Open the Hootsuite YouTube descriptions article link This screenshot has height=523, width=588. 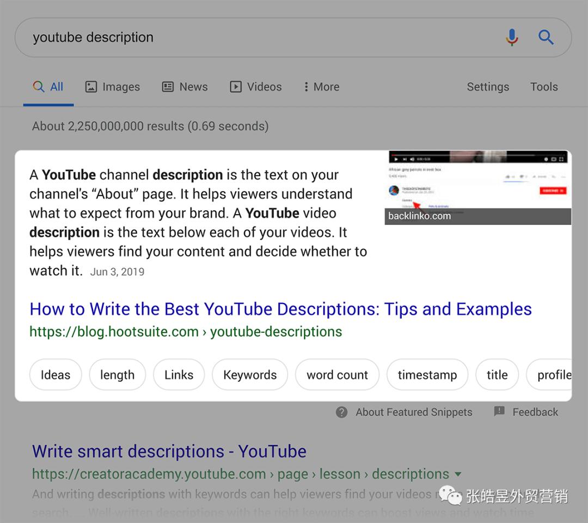[x=280, y=309]
